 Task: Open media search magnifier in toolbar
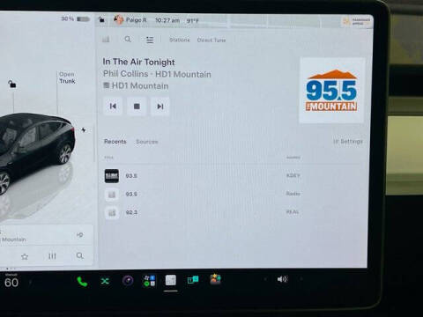coord(128,39)
